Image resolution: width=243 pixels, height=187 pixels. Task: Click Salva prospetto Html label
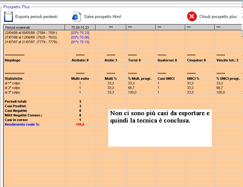point(102,17)
